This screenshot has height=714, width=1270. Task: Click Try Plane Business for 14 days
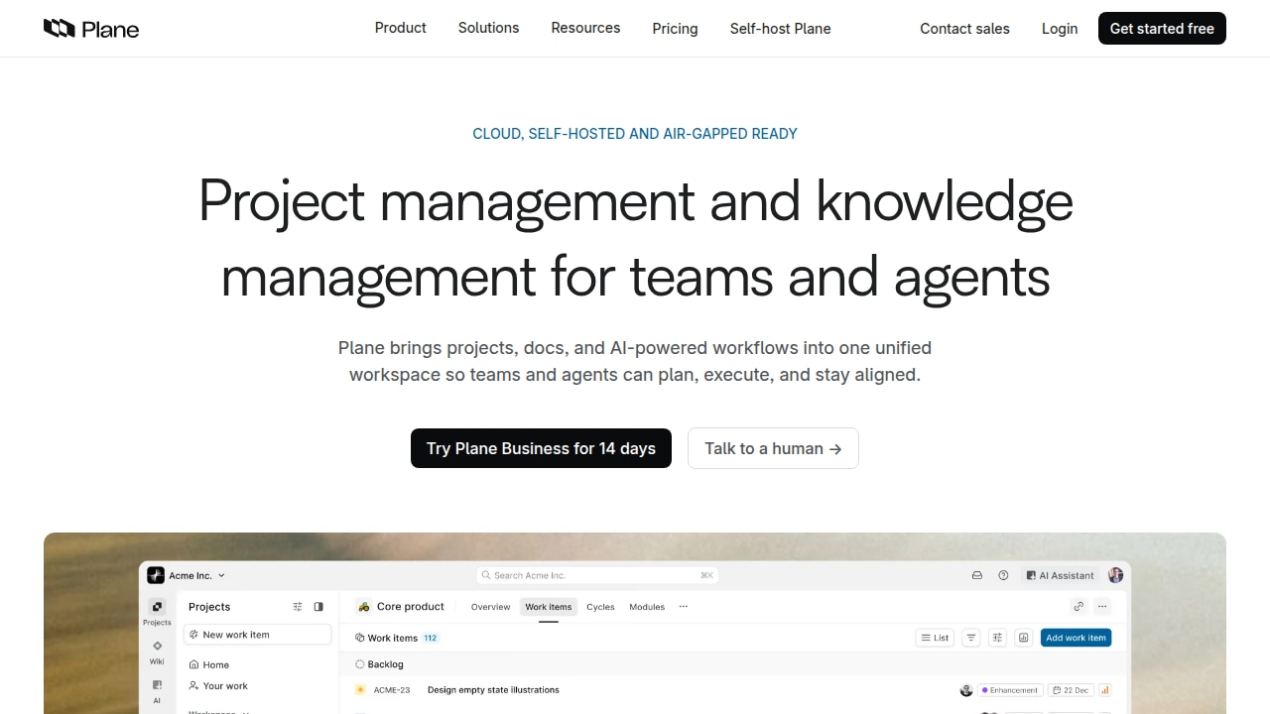tap(541, 448)
